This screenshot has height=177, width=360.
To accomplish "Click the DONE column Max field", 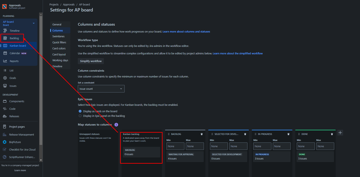I will [x=325, y=146].
